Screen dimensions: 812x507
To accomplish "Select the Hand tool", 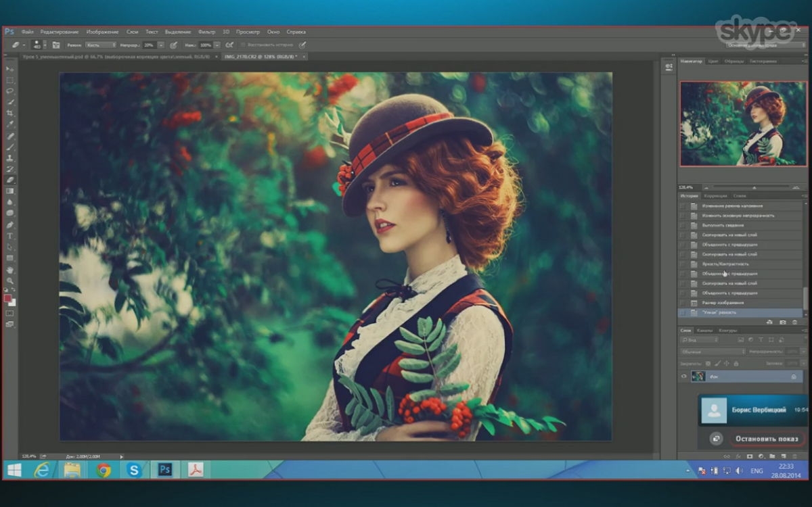I will [10, 270].
